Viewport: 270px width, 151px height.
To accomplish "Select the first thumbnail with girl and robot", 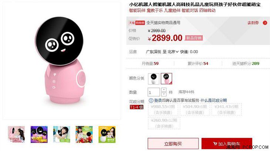I will (x=16, y=134).
